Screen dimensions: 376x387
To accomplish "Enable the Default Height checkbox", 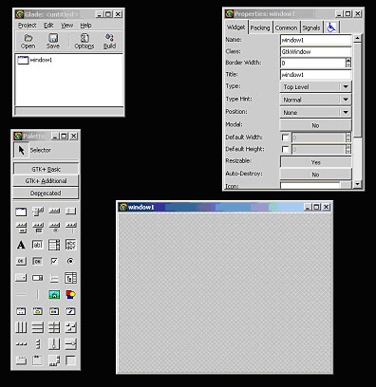I will click(285, 149).
